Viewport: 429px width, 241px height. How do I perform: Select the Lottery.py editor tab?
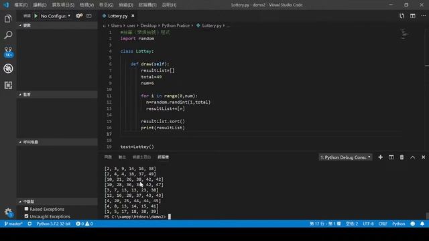pos(118,16)
